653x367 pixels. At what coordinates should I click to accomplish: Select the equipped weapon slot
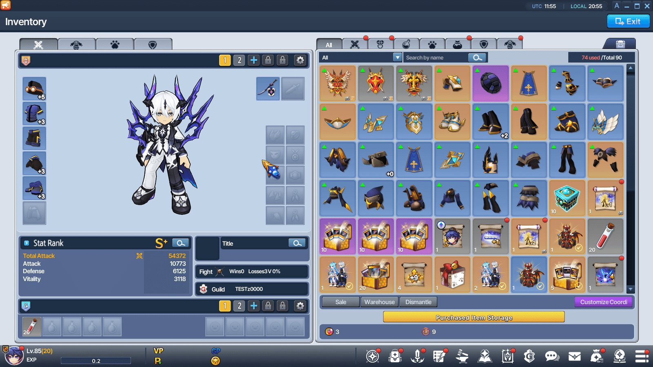tap(268, 88)
